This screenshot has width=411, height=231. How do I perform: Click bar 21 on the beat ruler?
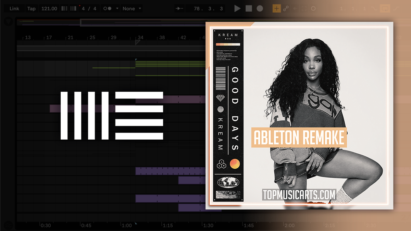click(71, 37)
